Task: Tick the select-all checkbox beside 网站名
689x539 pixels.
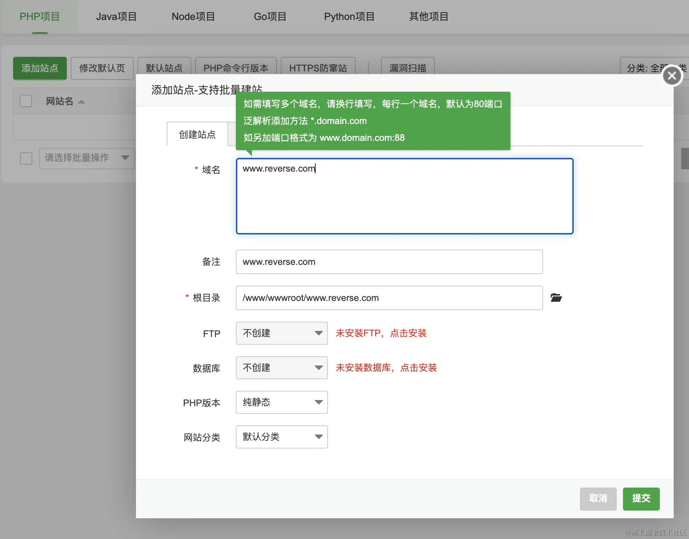Action: (26, 101)
